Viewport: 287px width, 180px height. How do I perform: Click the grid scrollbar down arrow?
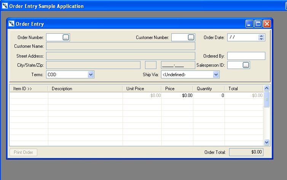point(267,142)
